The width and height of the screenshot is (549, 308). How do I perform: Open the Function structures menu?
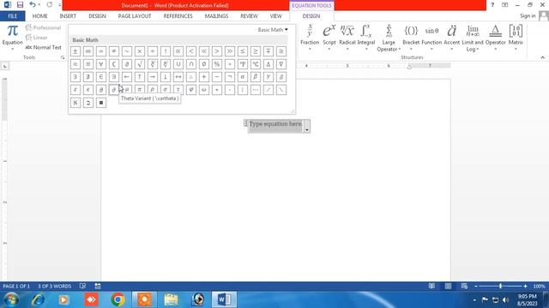431,38
